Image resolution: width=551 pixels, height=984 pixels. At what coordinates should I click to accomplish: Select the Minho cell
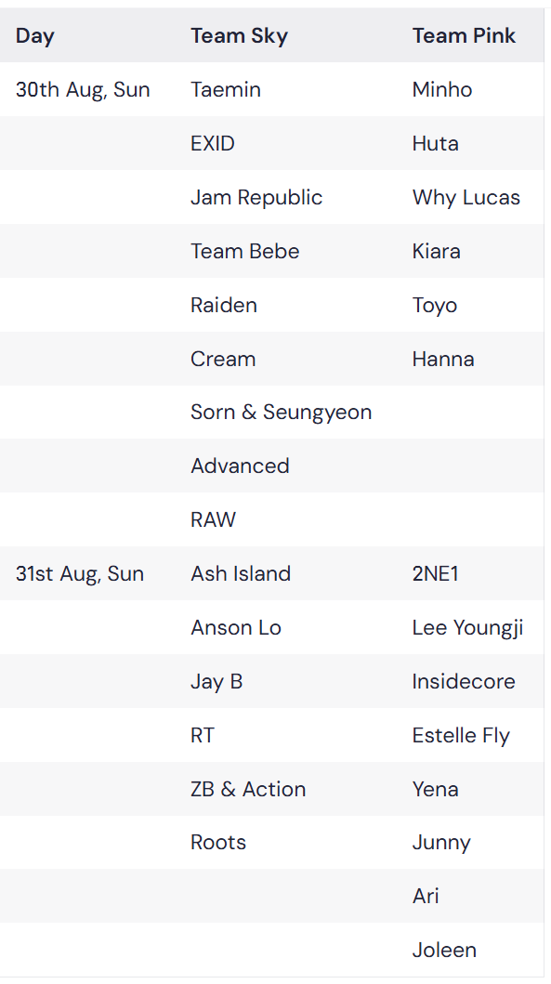[441, 90]
